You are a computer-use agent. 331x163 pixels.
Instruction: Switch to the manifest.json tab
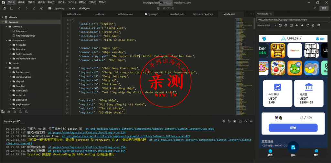pos(176,14)
